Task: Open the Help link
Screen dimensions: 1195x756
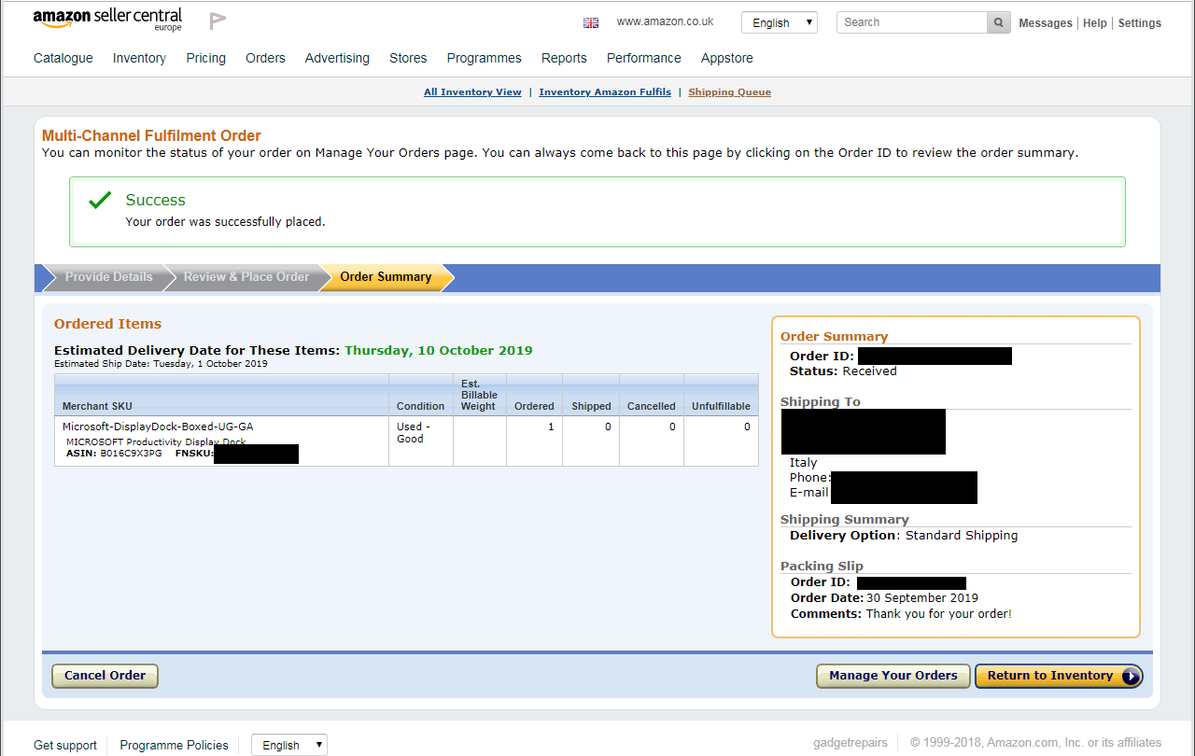Action: pos(1095,23)
